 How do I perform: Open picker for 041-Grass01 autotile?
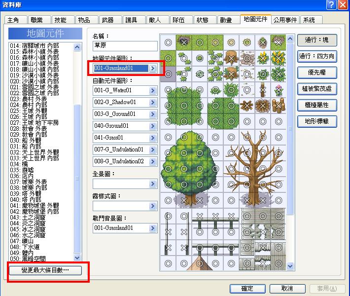tap(153, 138)
